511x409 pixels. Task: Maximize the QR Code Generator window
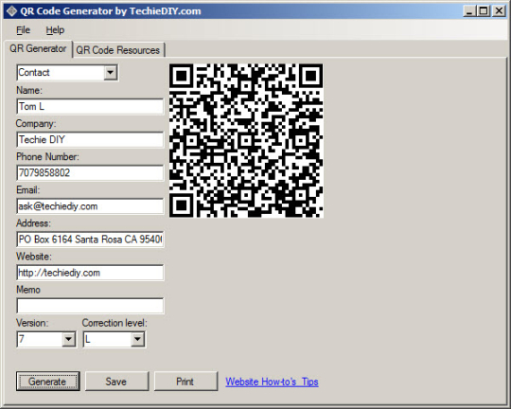point(484,11)
